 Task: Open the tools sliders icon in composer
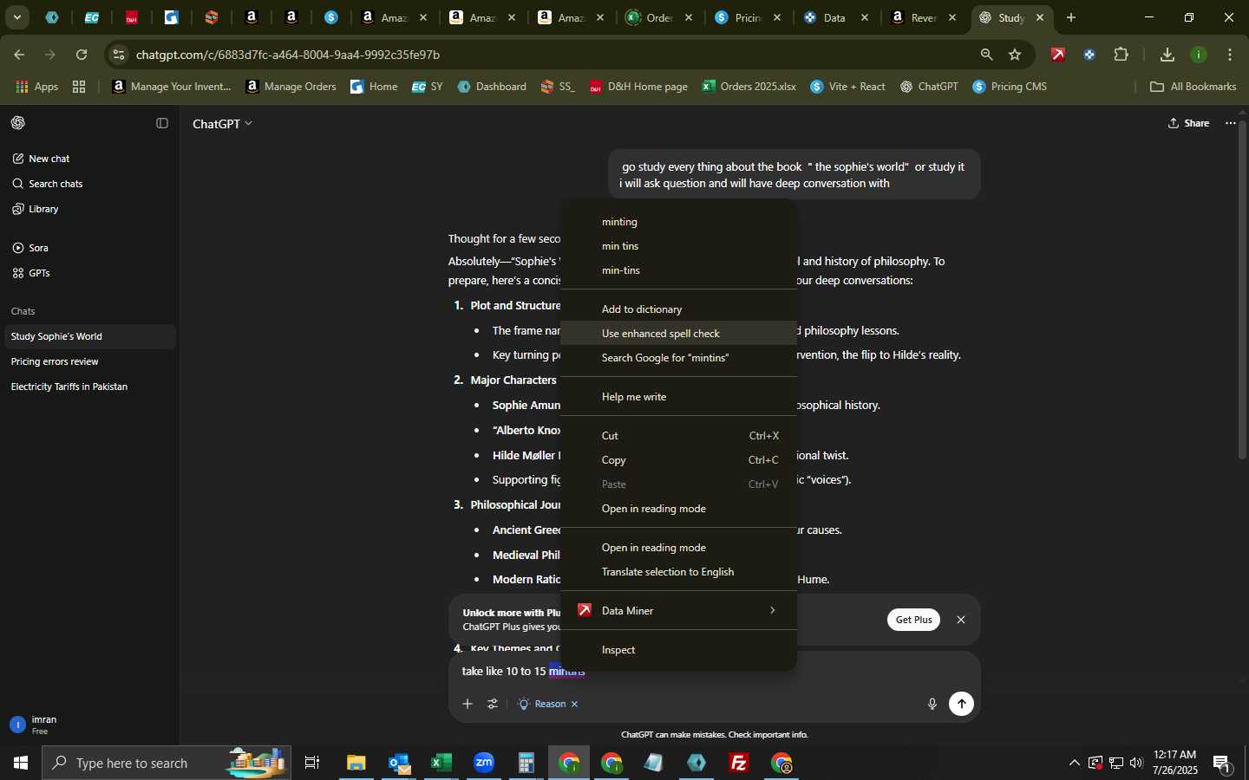493,704
